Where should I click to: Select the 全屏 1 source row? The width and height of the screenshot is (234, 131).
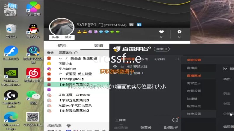tap(145, 73)
